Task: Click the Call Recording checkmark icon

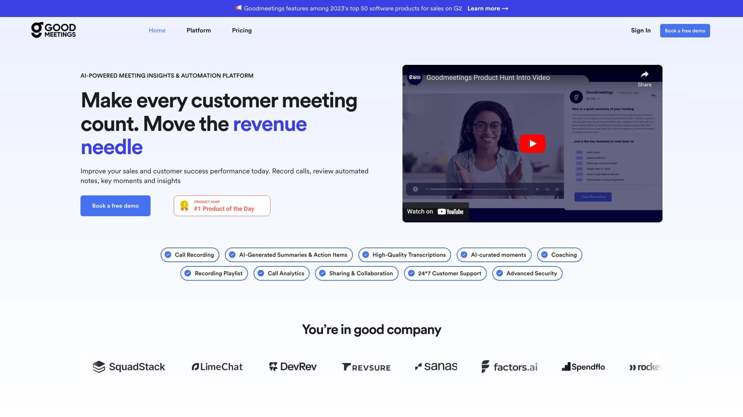Action: pos(168,254)
